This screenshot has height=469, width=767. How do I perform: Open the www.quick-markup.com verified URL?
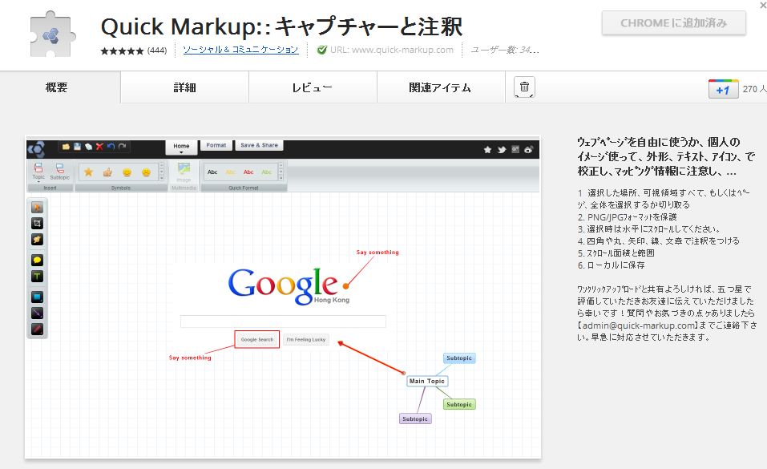click(392, 50)
